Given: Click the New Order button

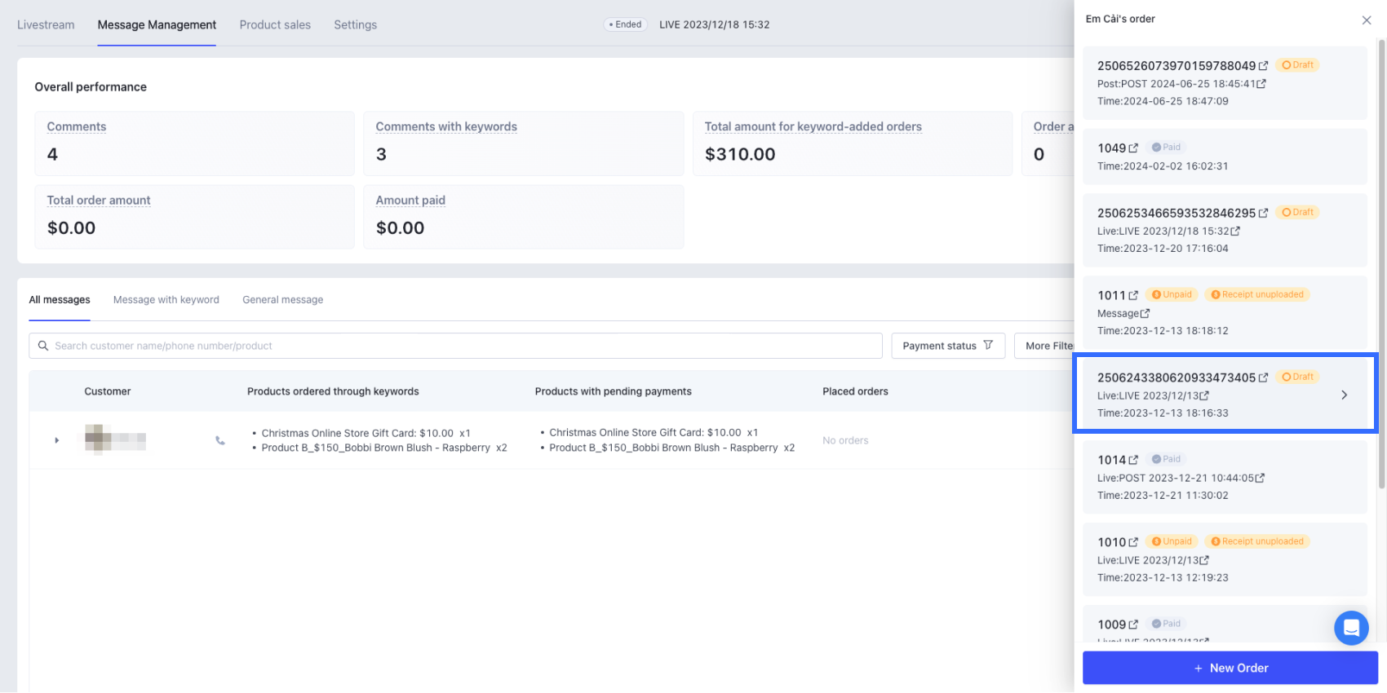Looking at the screenshot, I should click(x=1230, y=668).
